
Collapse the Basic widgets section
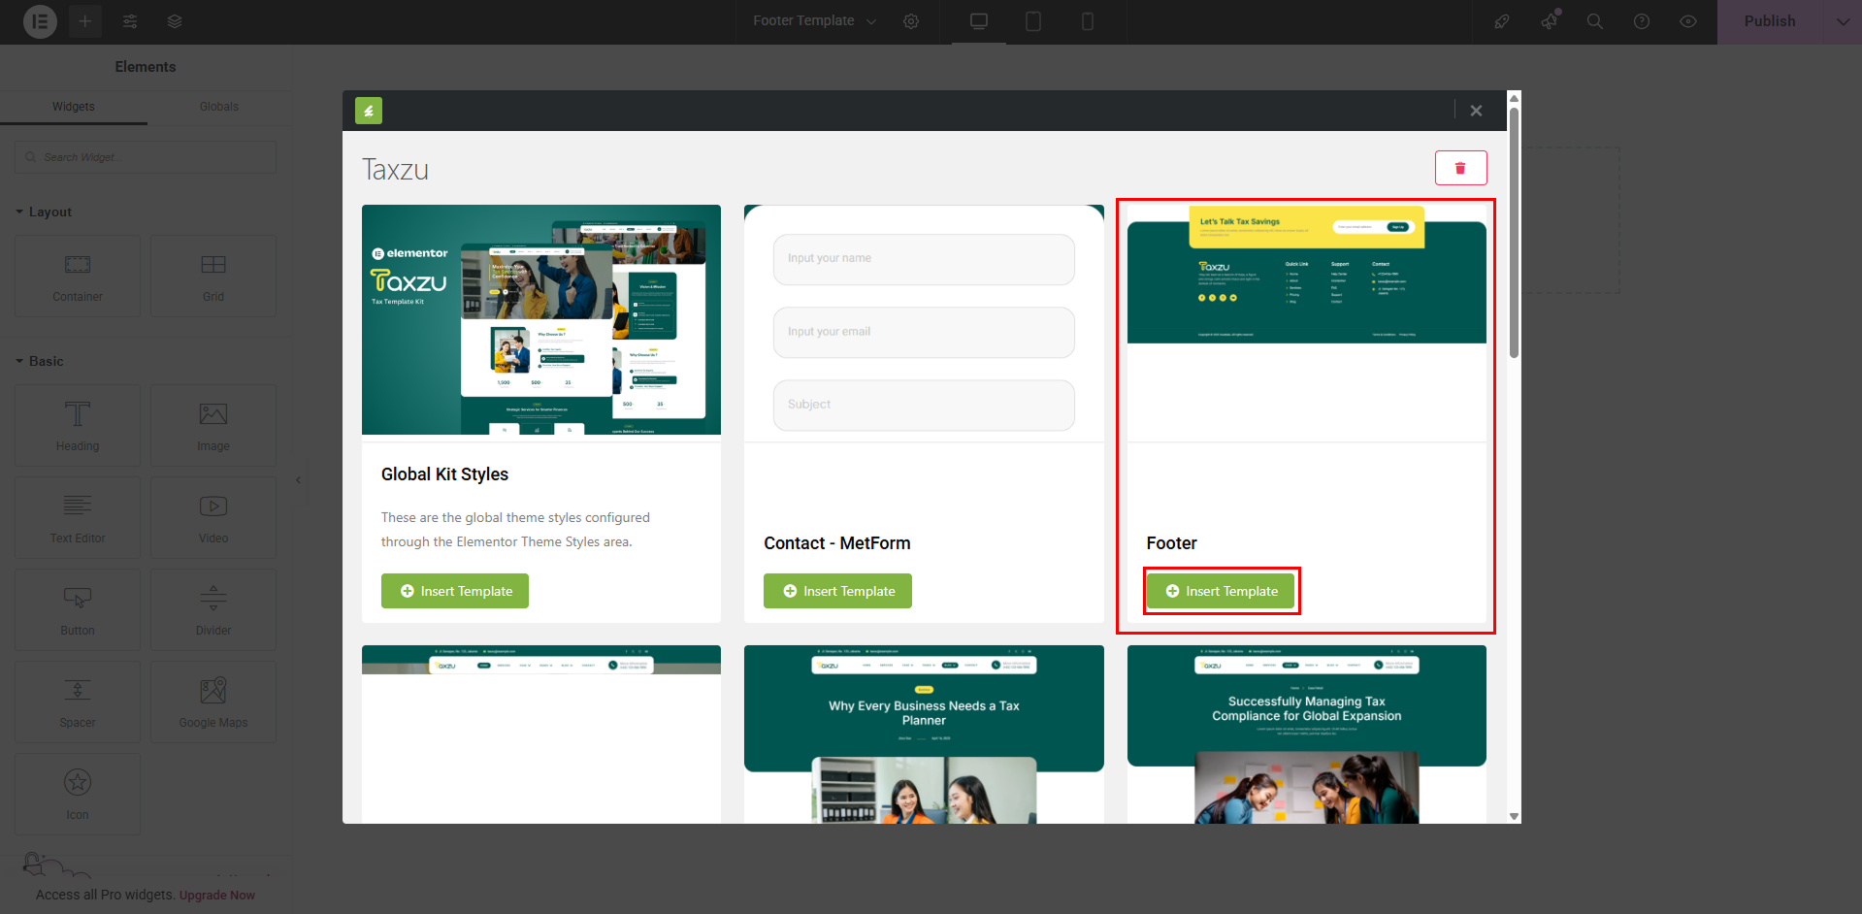pos(40,361)
